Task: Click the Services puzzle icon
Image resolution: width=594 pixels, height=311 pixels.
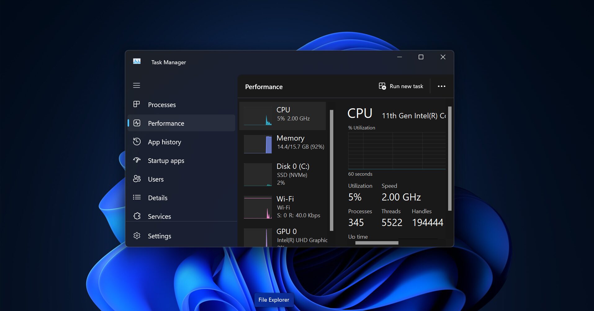Action: (137, 216)
